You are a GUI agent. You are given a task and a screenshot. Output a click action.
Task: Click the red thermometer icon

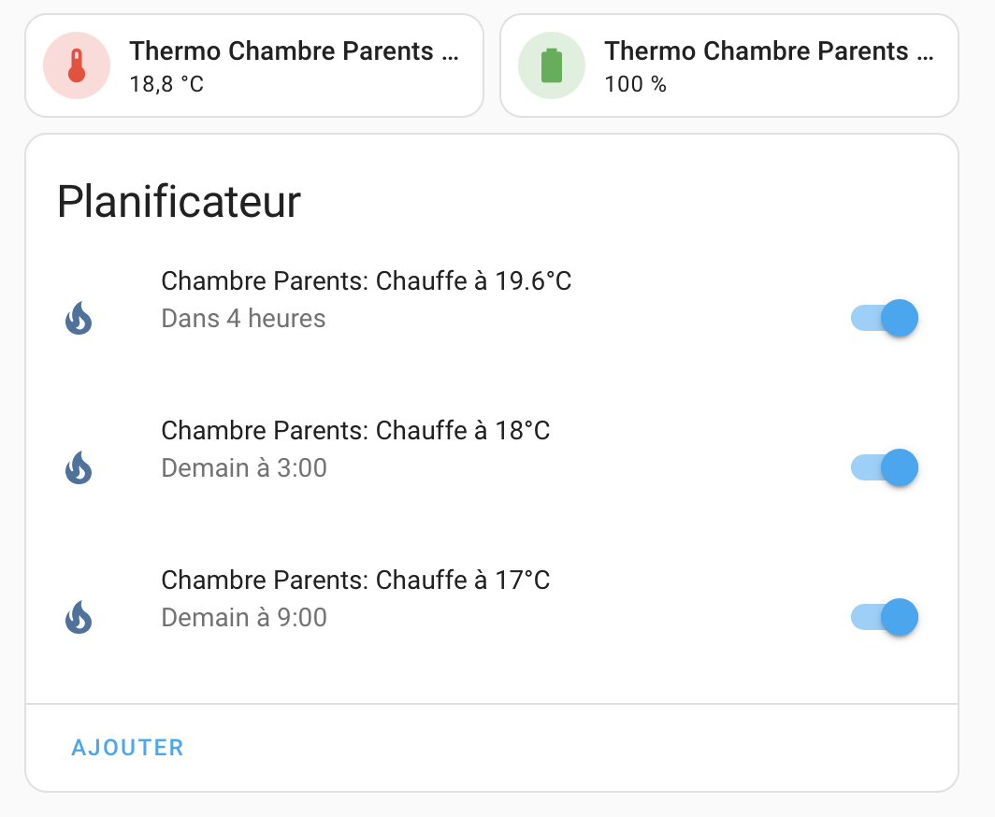point(77,65)
